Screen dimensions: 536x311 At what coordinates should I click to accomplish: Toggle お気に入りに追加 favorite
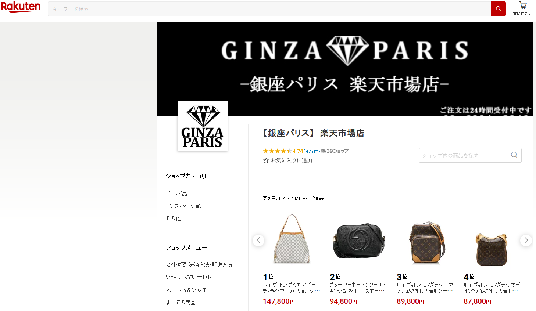pyautogui.click(x=287, y=160)
